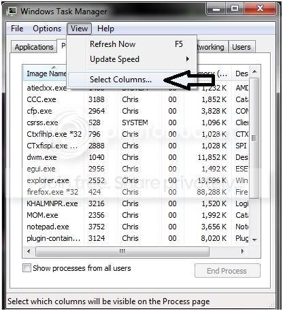The width and height of the screenshot is (283, 311).
Task: Click PID value 3752
Action: [x=97, y=227]
